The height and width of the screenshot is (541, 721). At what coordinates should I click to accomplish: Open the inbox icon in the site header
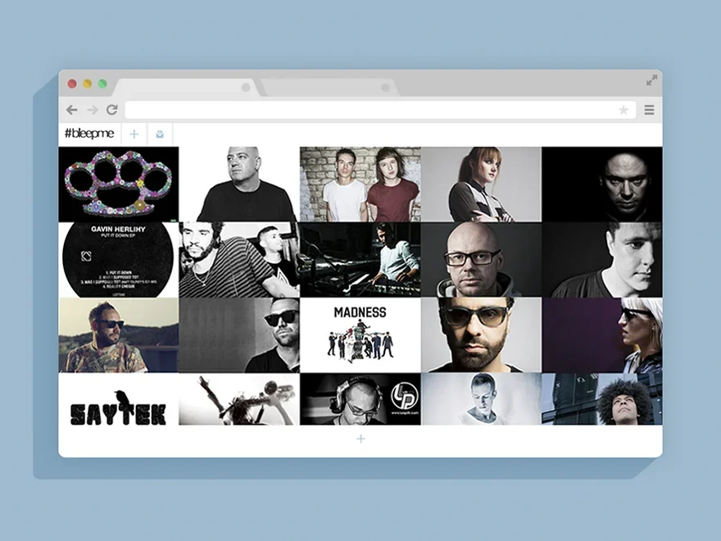(x=160, y=134)
